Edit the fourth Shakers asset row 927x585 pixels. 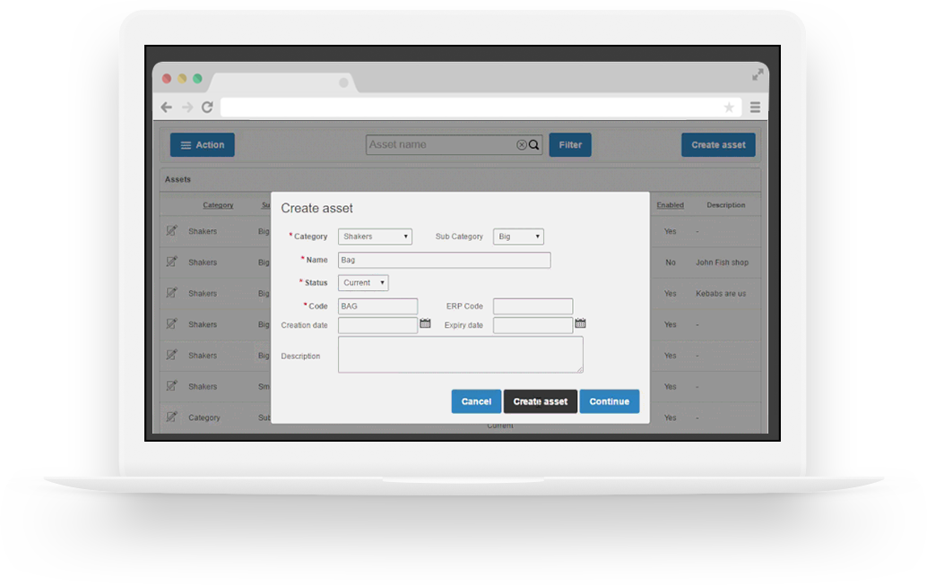pos(171,323)
